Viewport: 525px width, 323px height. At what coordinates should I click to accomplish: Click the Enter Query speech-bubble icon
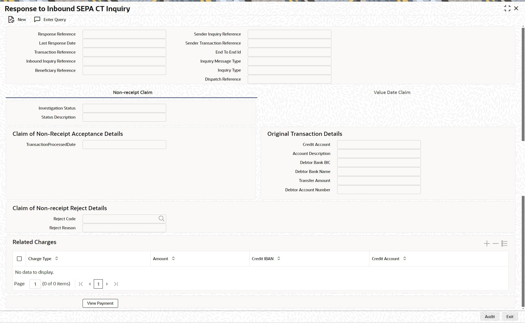[x=37, y=20]
